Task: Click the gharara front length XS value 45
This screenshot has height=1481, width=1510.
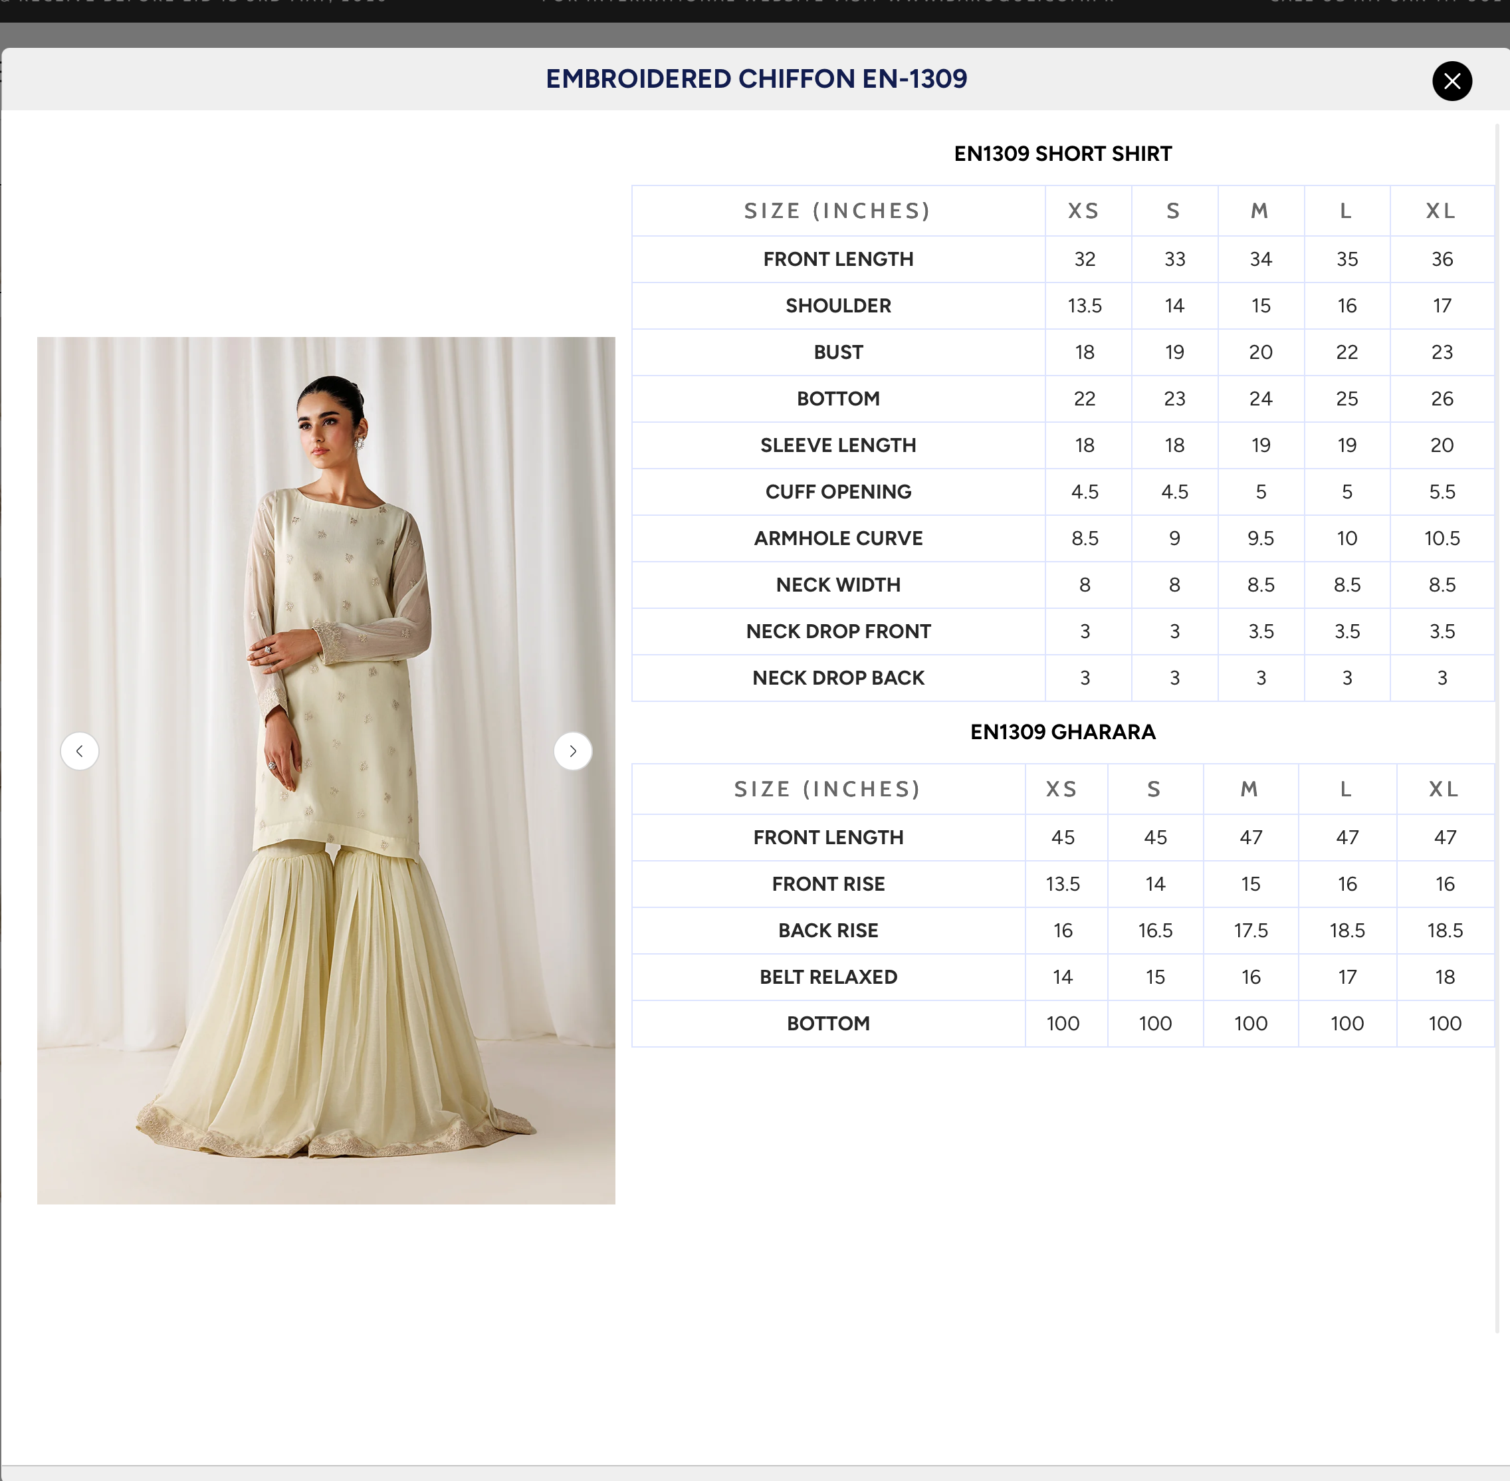Action: (x=1063, y=838)
